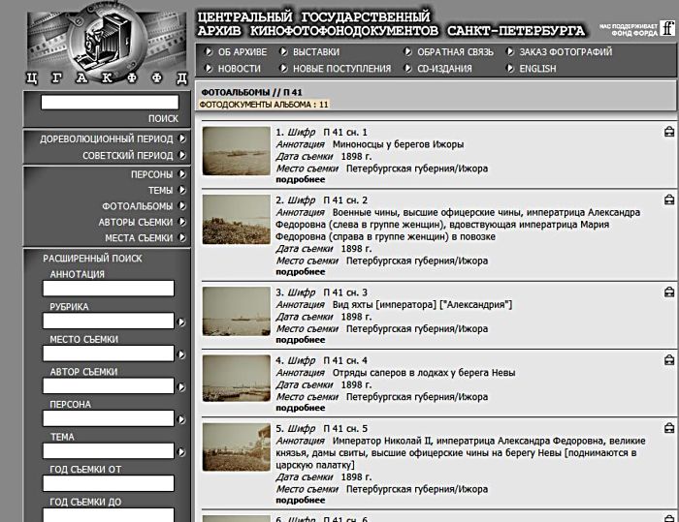Open подробнее for photo 4
The image size is (679, 522).
[x=300, y=408]
